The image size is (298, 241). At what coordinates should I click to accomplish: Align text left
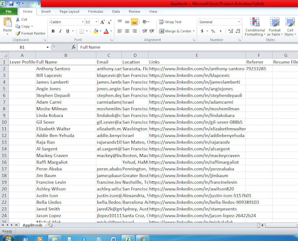pos(120,31)
